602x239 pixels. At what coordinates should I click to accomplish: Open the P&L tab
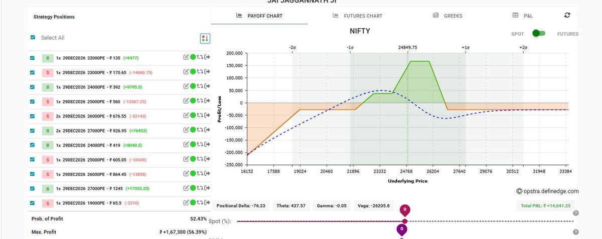pos(523,16)
